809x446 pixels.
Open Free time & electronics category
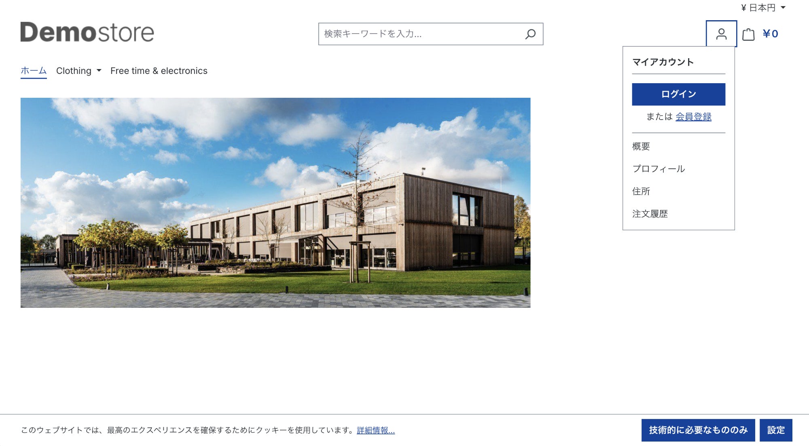(x=159, y=71)
